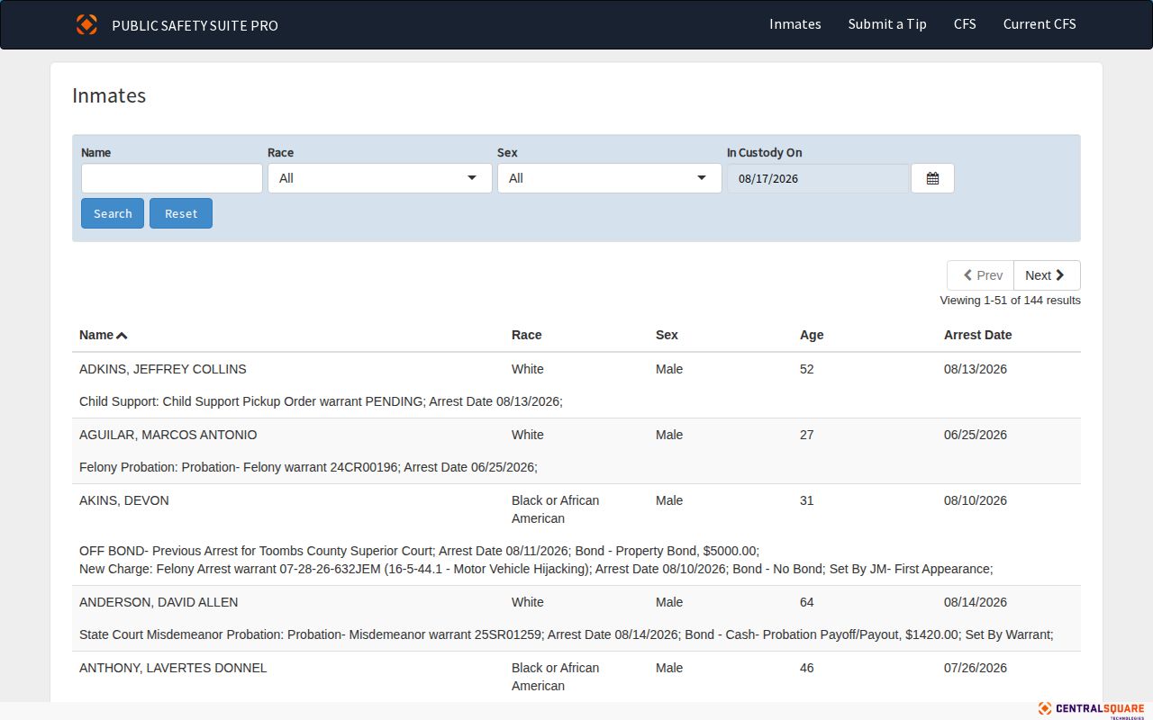The image size is (1153, 720).
Task: Click the Name column sort arrow
Action: click(122, 336)
